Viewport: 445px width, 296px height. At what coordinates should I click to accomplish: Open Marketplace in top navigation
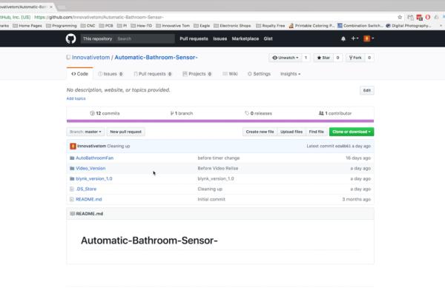pyautogui.click(x=245, y=38)
